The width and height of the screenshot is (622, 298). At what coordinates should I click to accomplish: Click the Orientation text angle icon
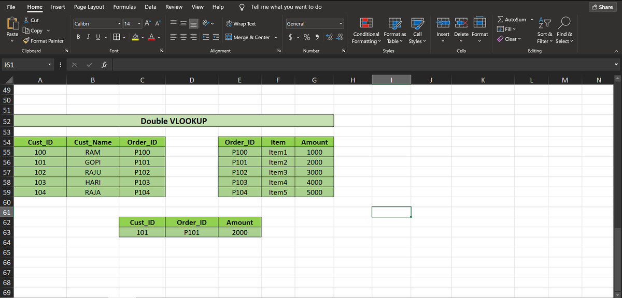click(x=205, y=24)
